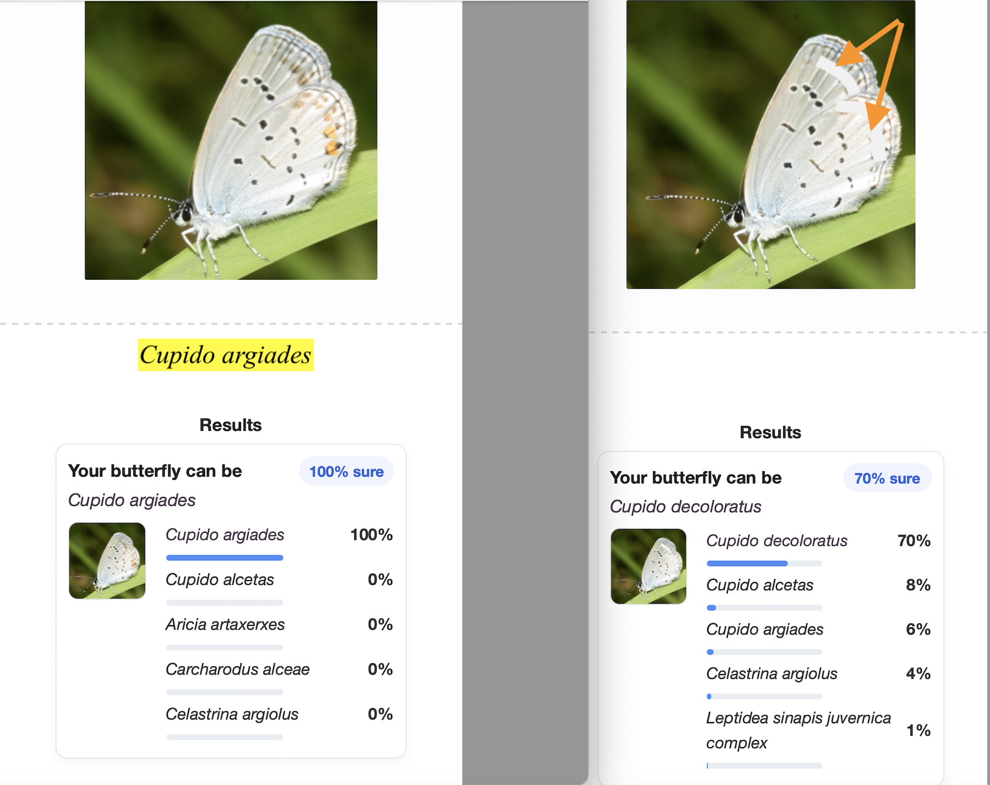Select the Celastrina argiolus 4% result entry

point(771,674)
